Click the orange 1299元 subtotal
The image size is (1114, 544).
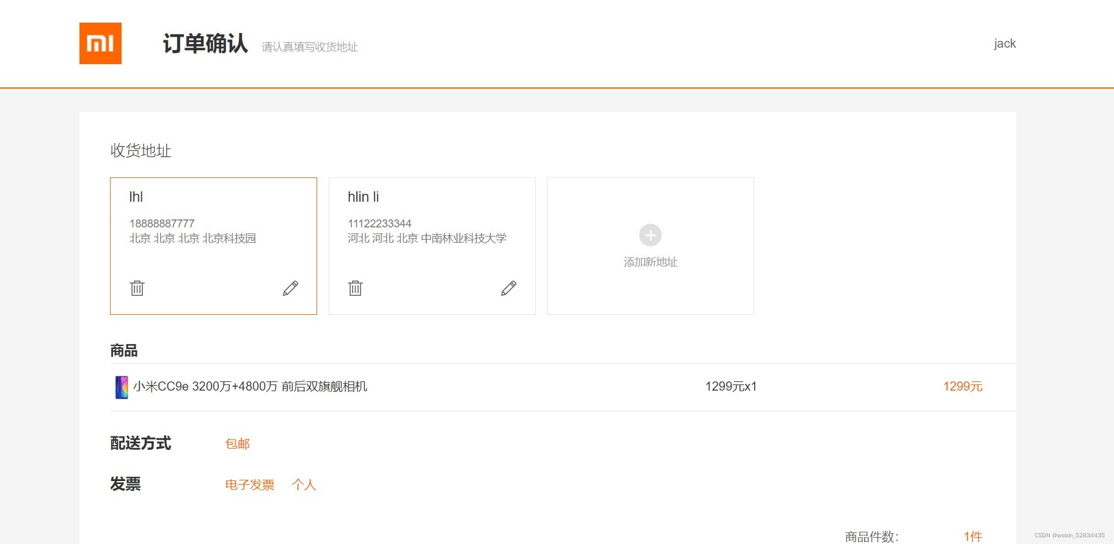pos(962,386)
